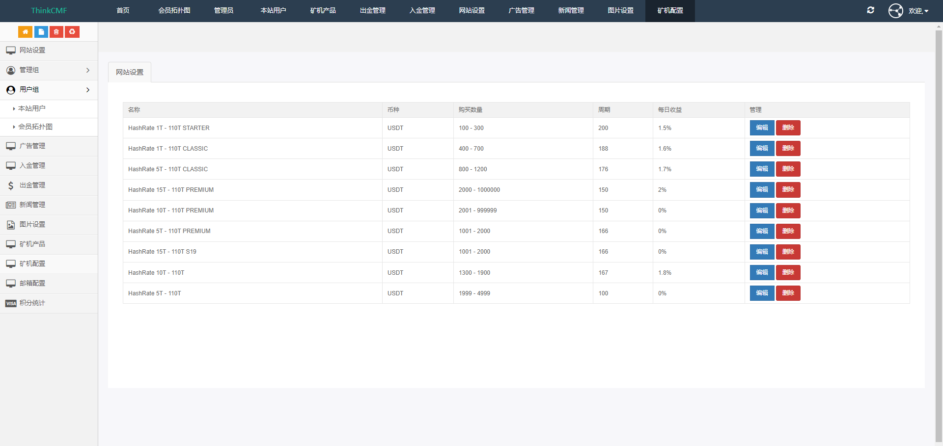The height and width of the screenshot is (446, 943).
Task: Delete the HashRate 15T - 110T S19 row
Action: (x=788, y=252)
